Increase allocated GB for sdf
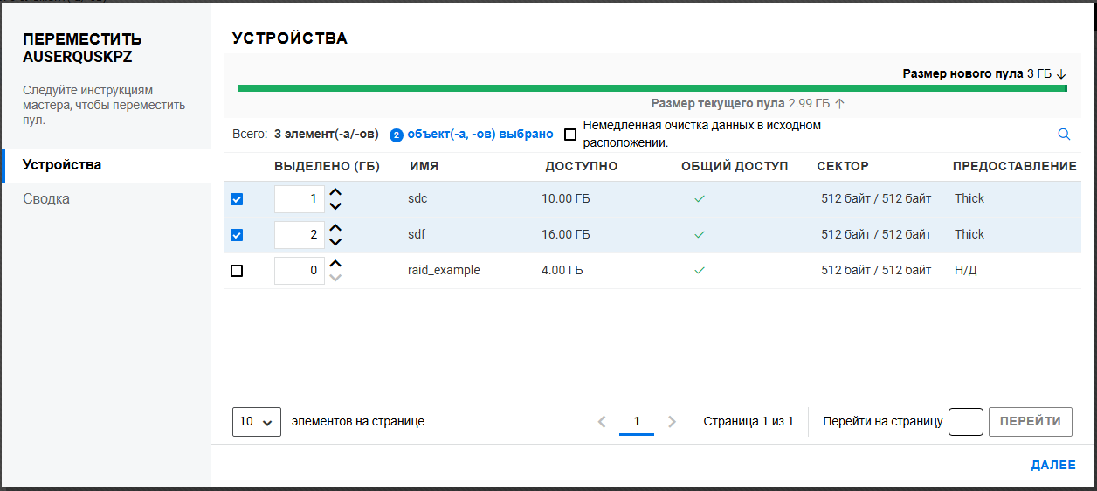The width and height of the screenshot is (1097, 491). 335,228
